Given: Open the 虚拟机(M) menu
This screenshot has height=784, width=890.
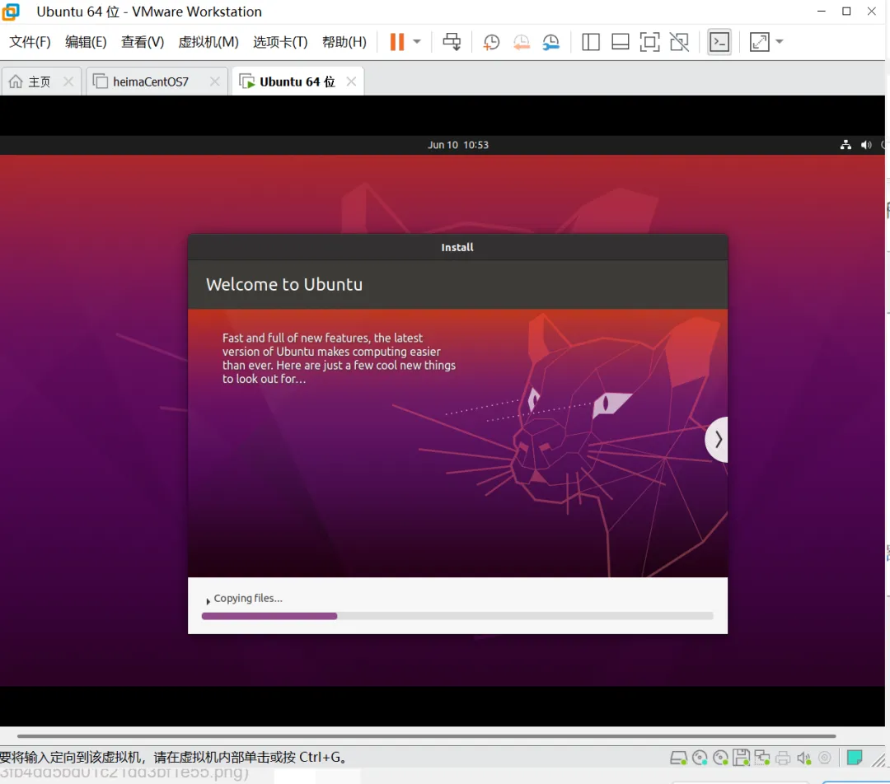Looking at the screenshot, I should coord(208,42).
